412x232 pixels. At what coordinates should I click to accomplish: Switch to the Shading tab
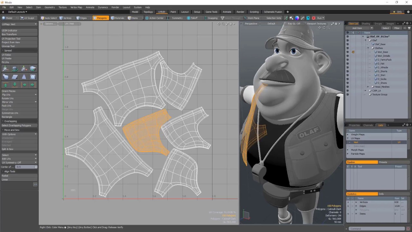[366, 24]
